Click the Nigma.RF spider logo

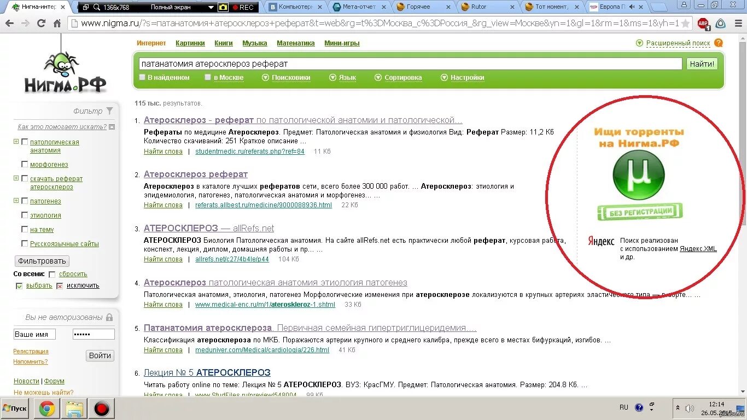[65, 72]
